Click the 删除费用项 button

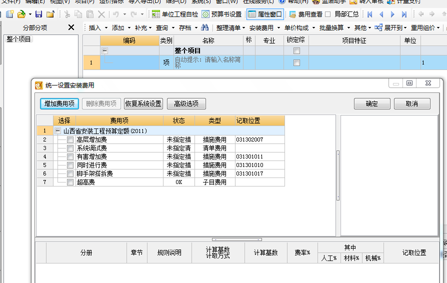[x=101, y=103]
